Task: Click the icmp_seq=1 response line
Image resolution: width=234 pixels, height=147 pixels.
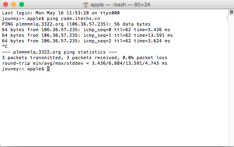Action: tap(87, 35)
